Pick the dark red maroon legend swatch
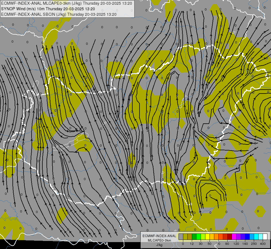Screen dimensions: 271x249 point(230,237)
